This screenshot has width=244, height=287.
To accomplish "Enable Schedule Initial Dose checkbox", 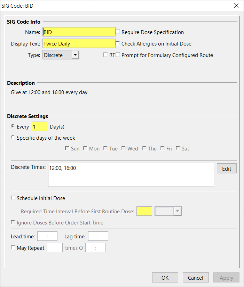I will tap(13, 198).
